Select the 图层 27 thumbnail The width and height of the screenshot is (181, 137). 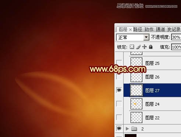tap(136, 90)
